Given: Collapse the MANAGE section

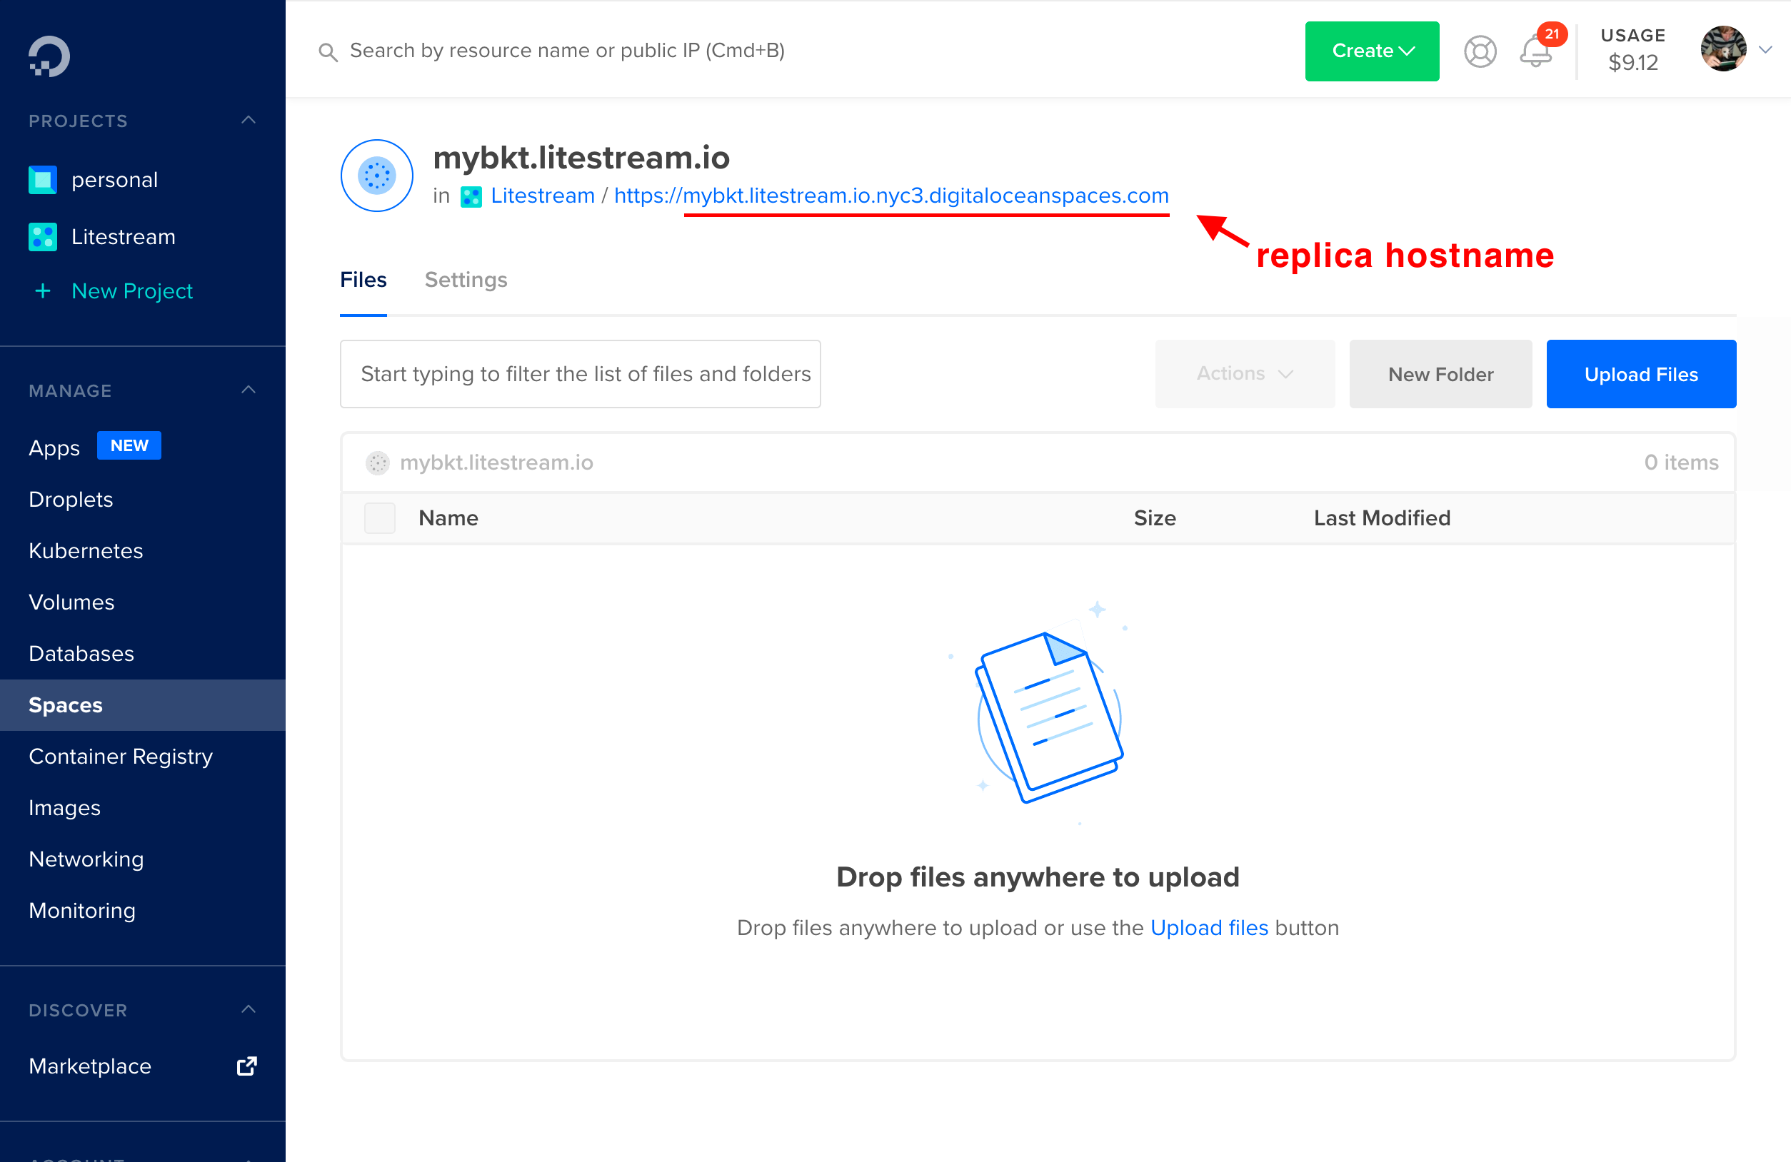Looking at the screenshot, I should click(x=249, y=390).
